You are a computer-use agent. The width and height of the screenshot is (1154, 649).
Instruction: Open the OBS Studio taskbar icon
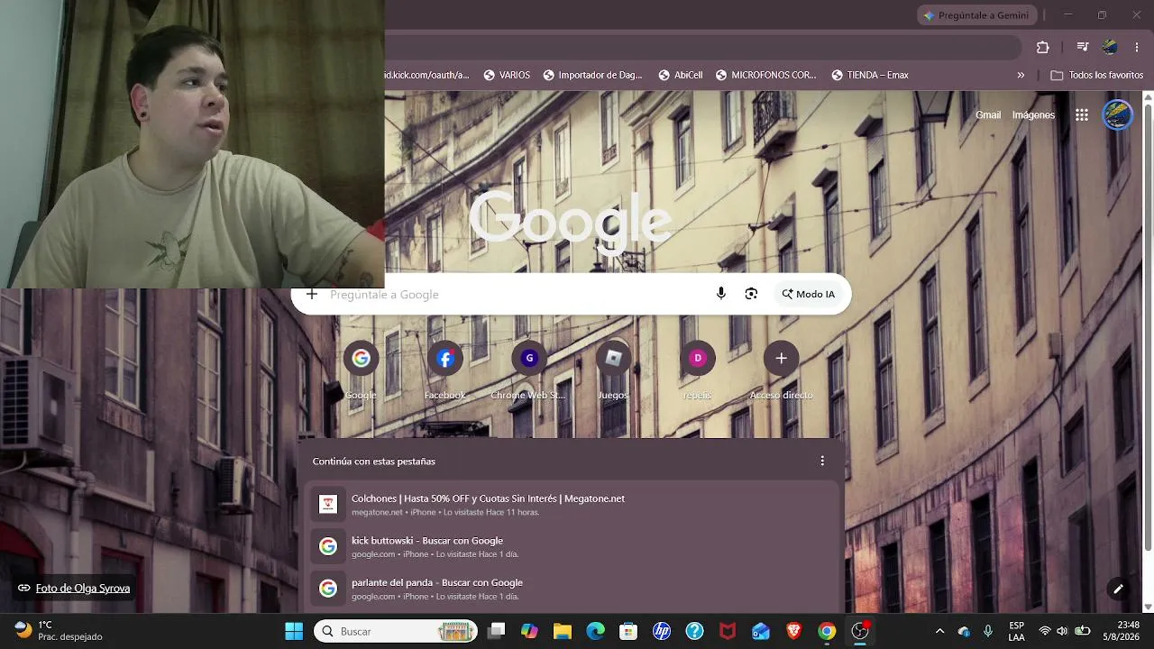860,631
